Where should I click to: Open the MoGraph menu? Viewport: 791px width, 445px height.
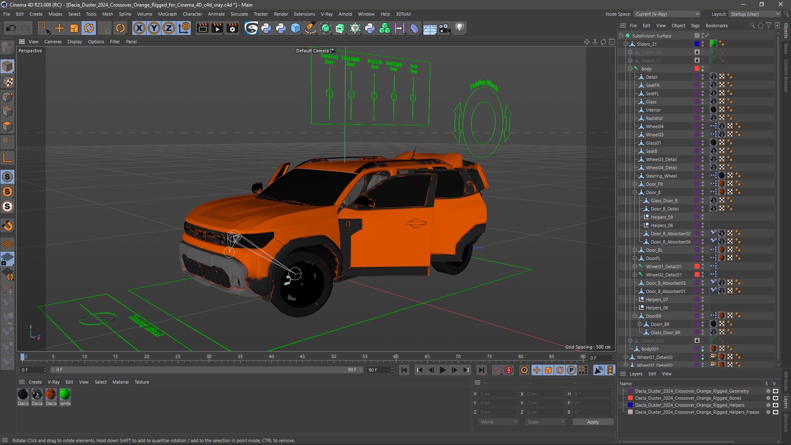click(167, 14)
